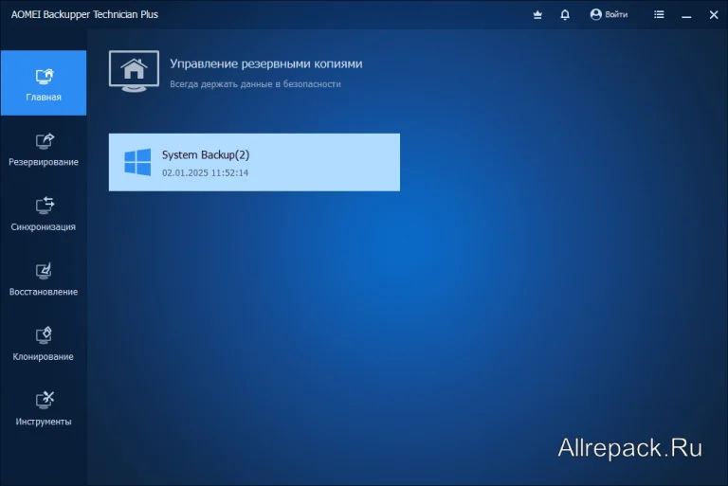Screen dimensions: 728x486
Task: Minimize the AOMEI Backupper window
Action: coord(686,16)
